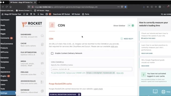Viewport: 171px width, 96px height.
Task: Click Deactivate WP Rocket in admin bar
Action: coord(61,14)
